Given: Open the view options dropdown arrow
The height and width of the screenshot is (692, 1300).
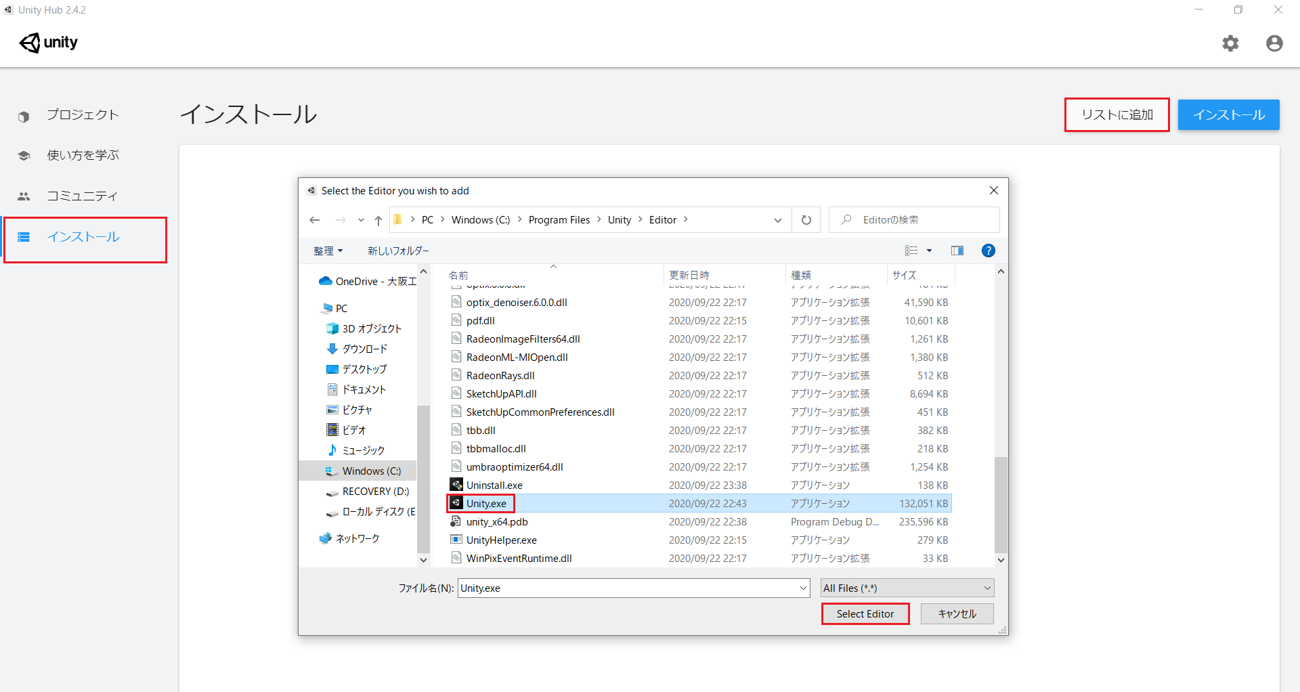Looking at the screenshot, I should point(929,250).
